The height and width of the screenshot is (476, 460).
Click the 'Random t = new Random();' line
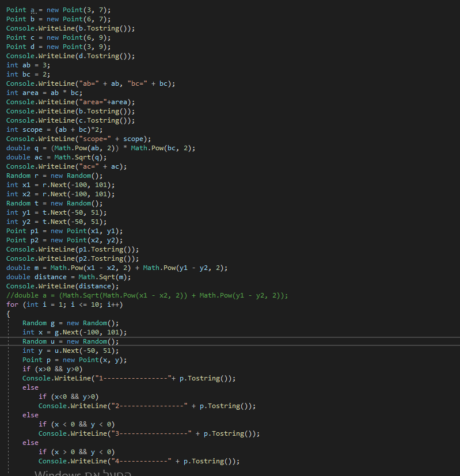coord(55,203)
